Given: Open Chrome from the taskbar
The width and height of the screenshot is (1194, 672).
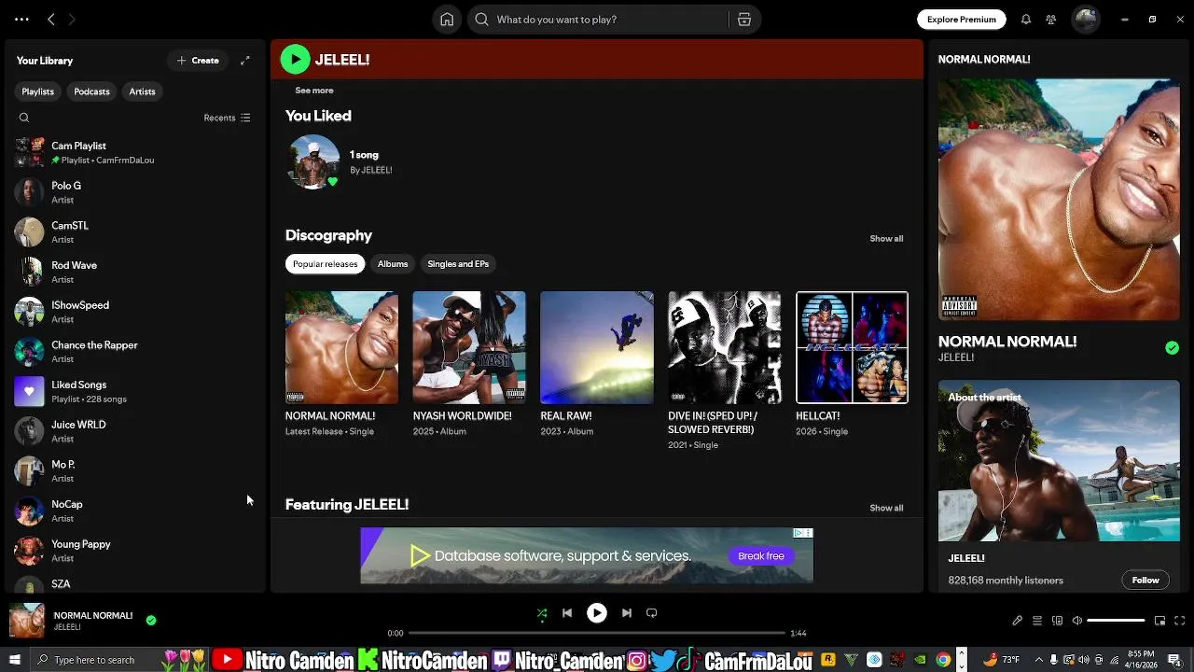Looking at the screenshot, I should click(943, 660).
